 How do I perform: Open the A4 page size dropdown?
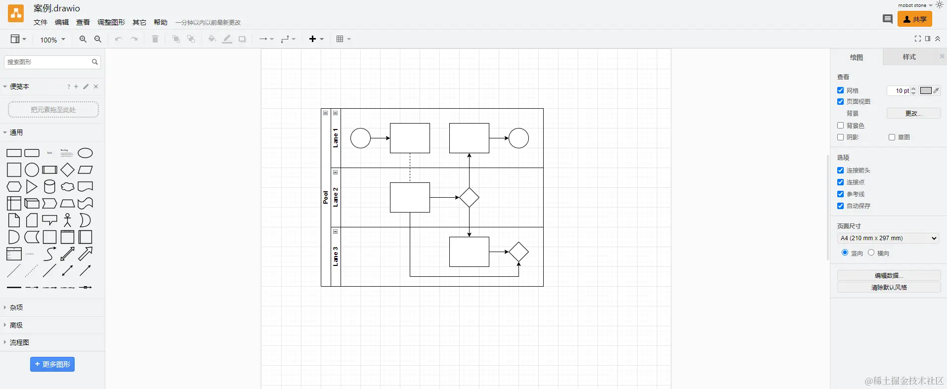888,238
